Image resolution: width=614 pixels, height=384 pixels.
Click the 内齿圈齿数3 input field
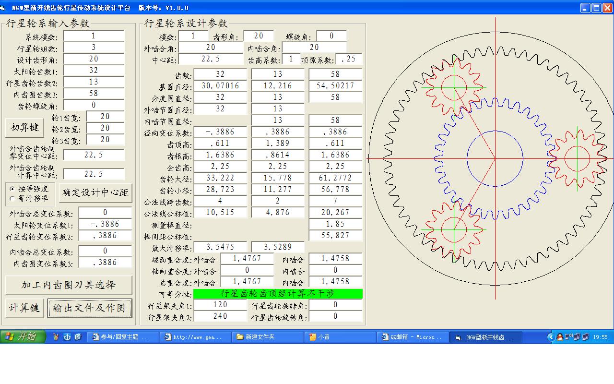[94, 93]
